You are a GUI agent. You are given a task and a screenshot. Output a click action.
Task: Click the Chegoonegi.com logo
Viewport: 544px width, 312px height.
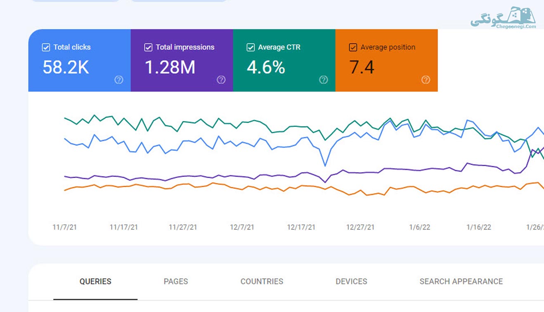(503, 18)
